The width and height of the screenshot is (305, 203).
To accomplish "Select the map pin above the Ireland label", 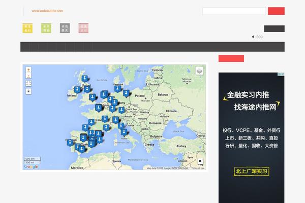I will pyautogui.click(x=77, y=90).
